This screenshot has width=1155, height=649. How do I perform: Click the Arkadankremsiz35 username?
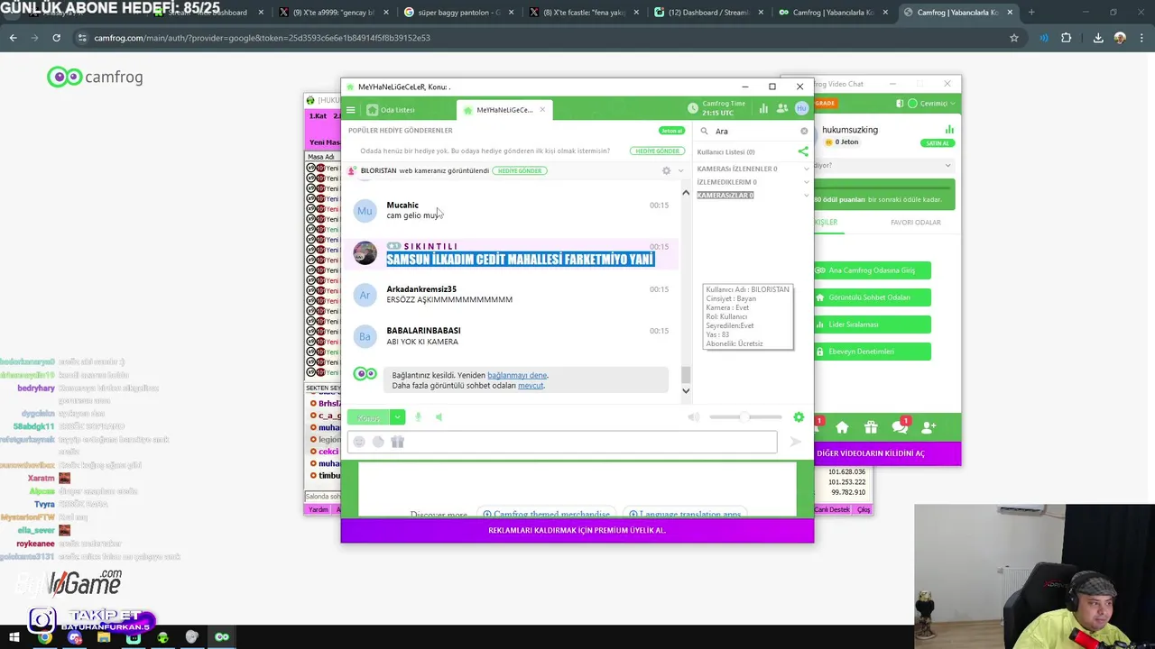point(421,289)
